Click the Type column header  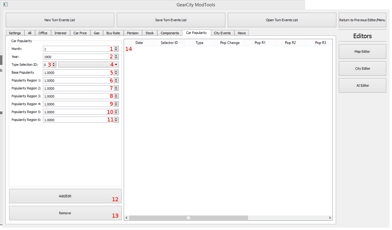[x=200, y=43]
